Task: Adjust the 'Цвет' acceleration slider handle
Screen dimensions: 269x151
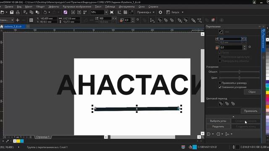Action: (x=240, y=78)
